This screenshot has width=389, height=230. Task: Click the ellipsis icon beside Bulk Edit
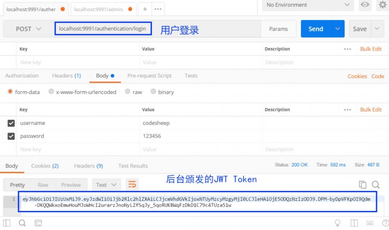click(347, 109)
